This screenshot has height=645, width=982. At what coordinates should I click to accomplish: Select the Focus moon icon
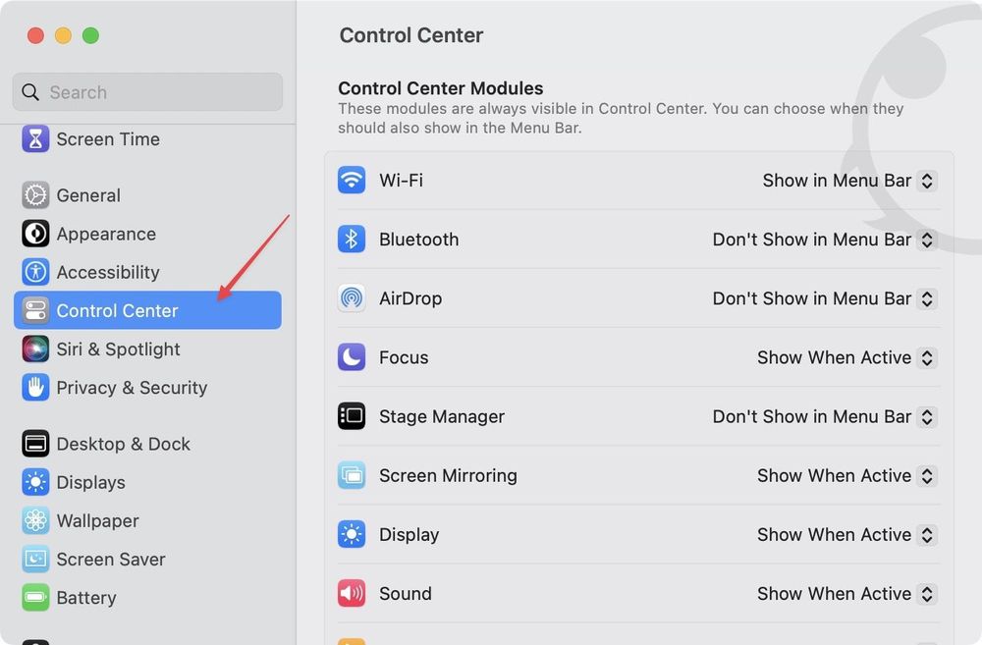[351, 357]
